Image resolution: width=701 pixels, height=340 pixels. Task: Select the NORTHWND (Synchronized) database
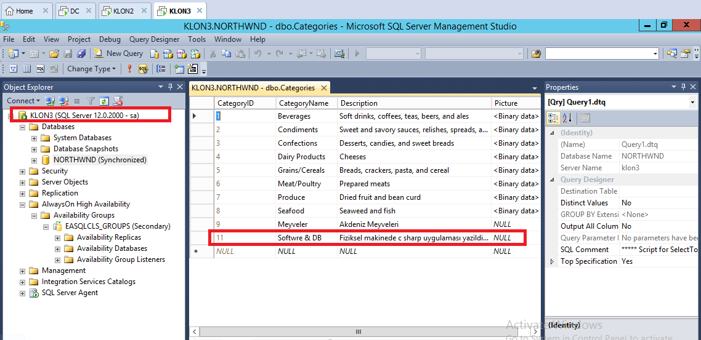point(100,160)
